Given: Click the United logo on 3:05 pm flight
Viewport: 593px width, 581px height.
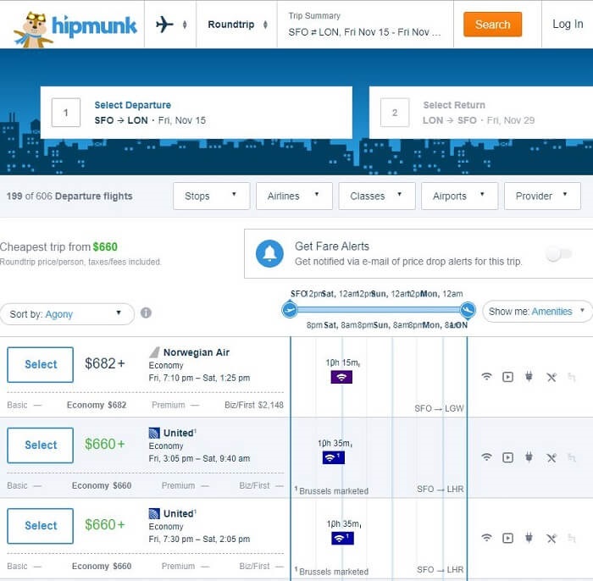Looking at the screenshot, I should (x=154, y=433).
